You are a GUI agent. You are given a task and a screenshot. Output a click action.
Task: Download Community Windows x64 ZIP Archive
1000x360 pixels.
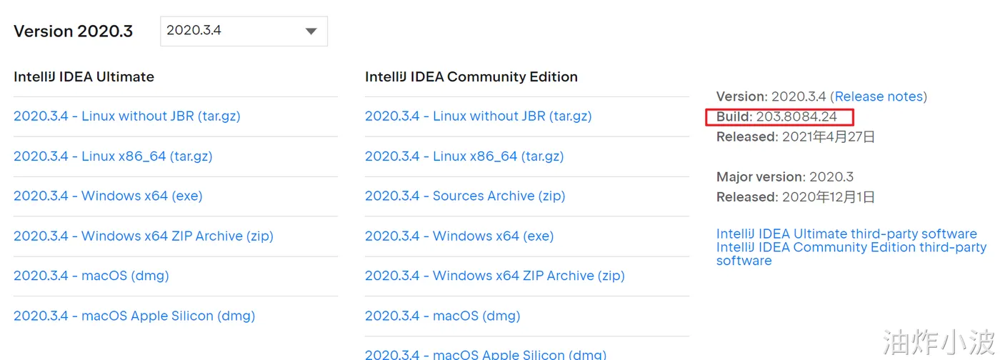coord(495,276)
